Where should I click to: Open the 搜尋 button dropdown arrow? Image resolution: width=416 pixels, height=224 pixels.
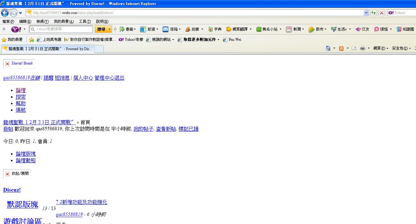(x=109, y=29)
